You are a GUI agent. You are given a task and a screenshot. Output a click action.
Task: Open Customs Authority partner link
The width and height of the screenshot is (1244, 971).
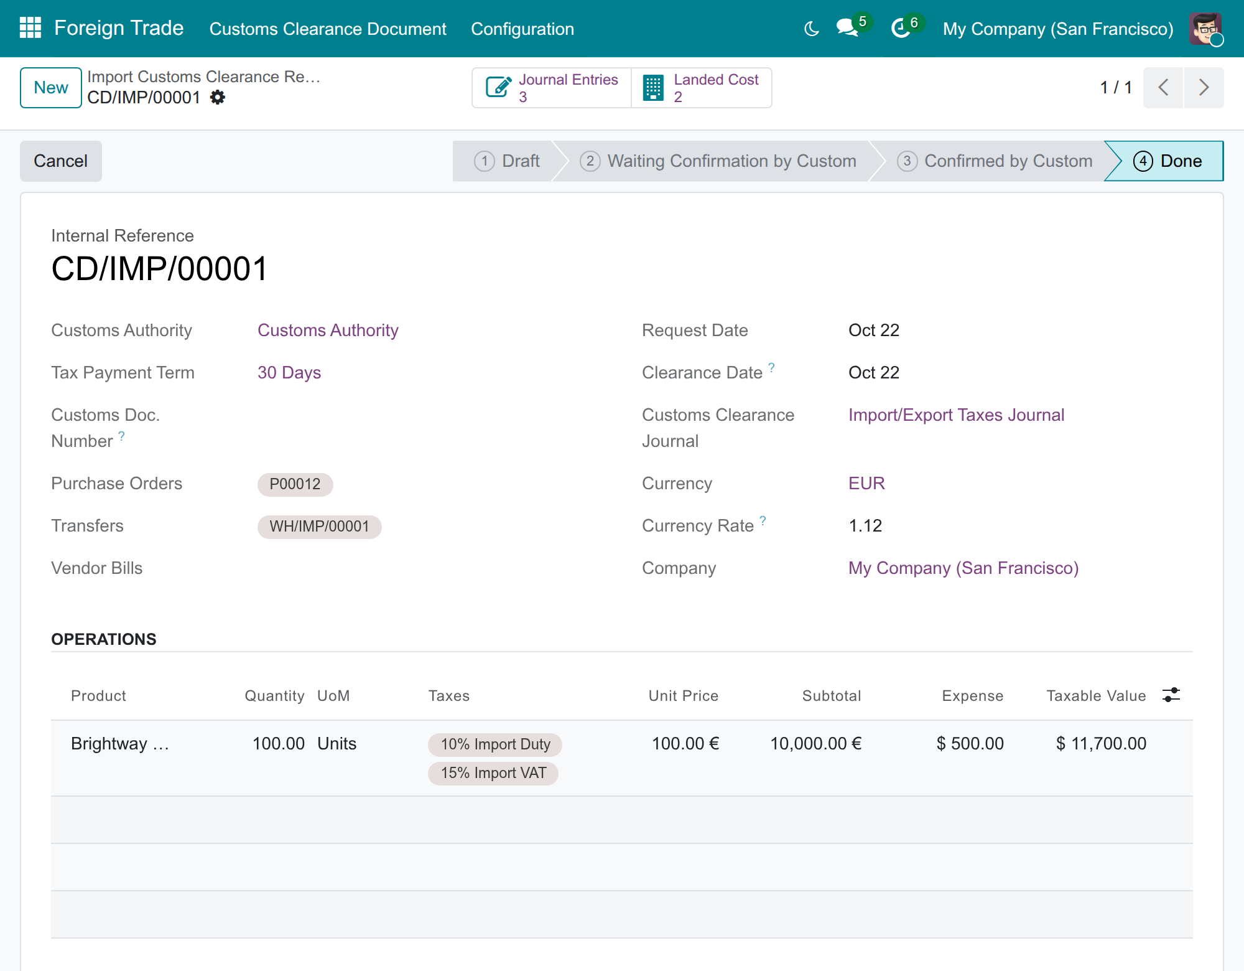point(328,331)
